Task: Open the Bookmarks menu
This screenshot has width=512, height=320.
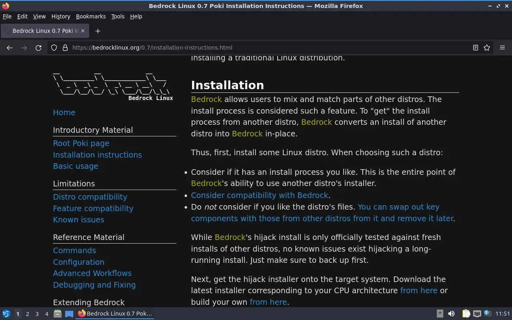Action: (91, 16)
